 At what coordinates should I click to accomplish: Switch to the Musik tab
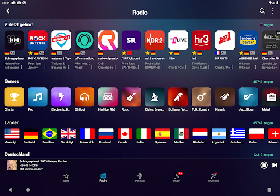(177, 177)
